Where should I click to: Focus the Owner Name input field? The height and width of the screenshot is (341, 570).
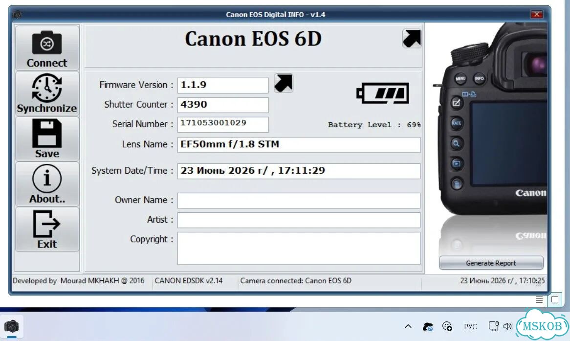[x=299, y=201]
